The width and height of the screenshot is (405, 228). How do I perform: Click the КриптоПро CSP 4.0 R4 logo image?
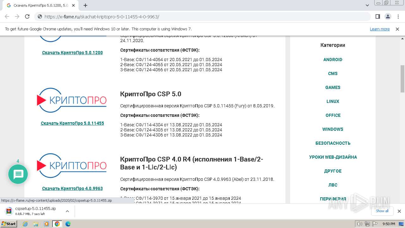coord(72,166)
